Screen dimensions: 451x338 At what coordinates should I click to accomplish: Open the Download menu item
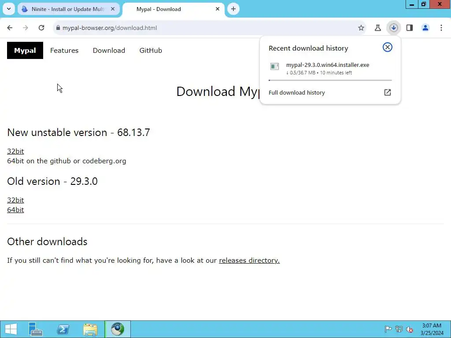pyautogui.click(x=109, y=50)
